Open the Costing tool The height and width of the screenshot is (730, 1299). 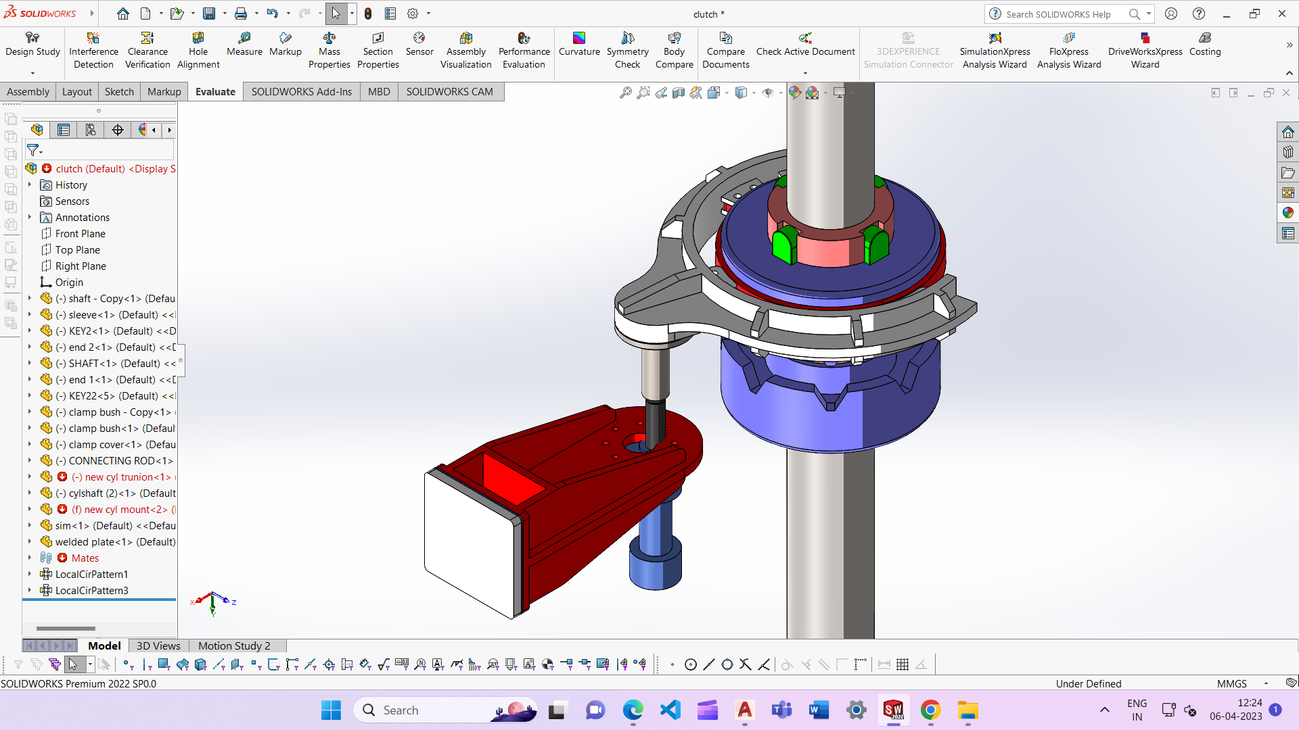[x=1205, y=45]
